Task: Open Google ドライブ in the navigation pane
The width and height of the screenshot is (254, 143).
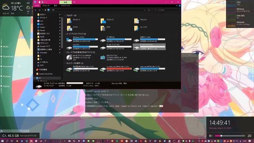Action: click(x=45, y=46)
